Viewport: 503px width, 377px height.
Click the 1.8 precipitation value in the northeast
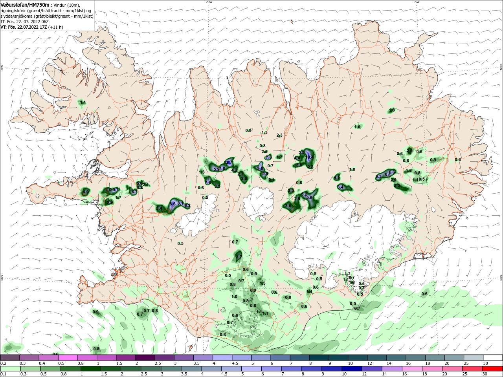[391, 110]
